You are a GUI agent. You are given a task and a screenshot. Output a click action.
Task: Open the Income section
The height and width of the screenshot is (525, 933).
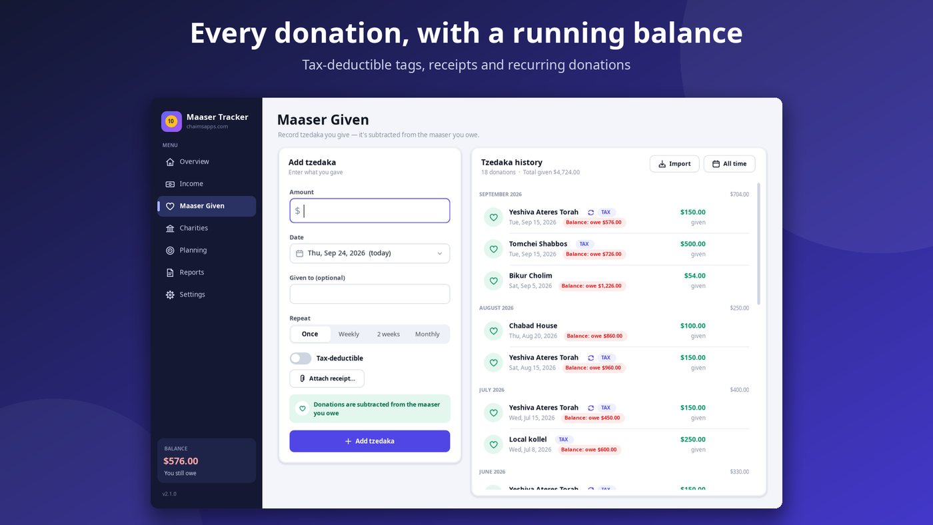pyautogui.click(x=207, y=184)
